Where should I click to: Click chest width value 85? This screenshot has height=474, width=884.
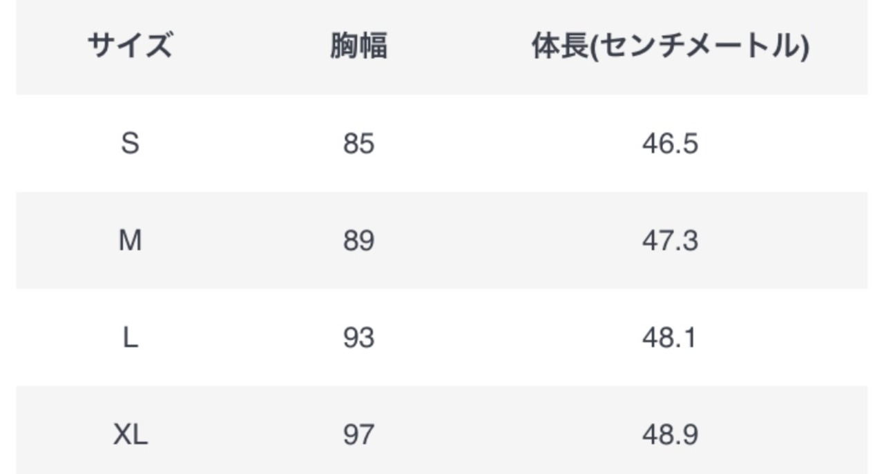(358, 144)
